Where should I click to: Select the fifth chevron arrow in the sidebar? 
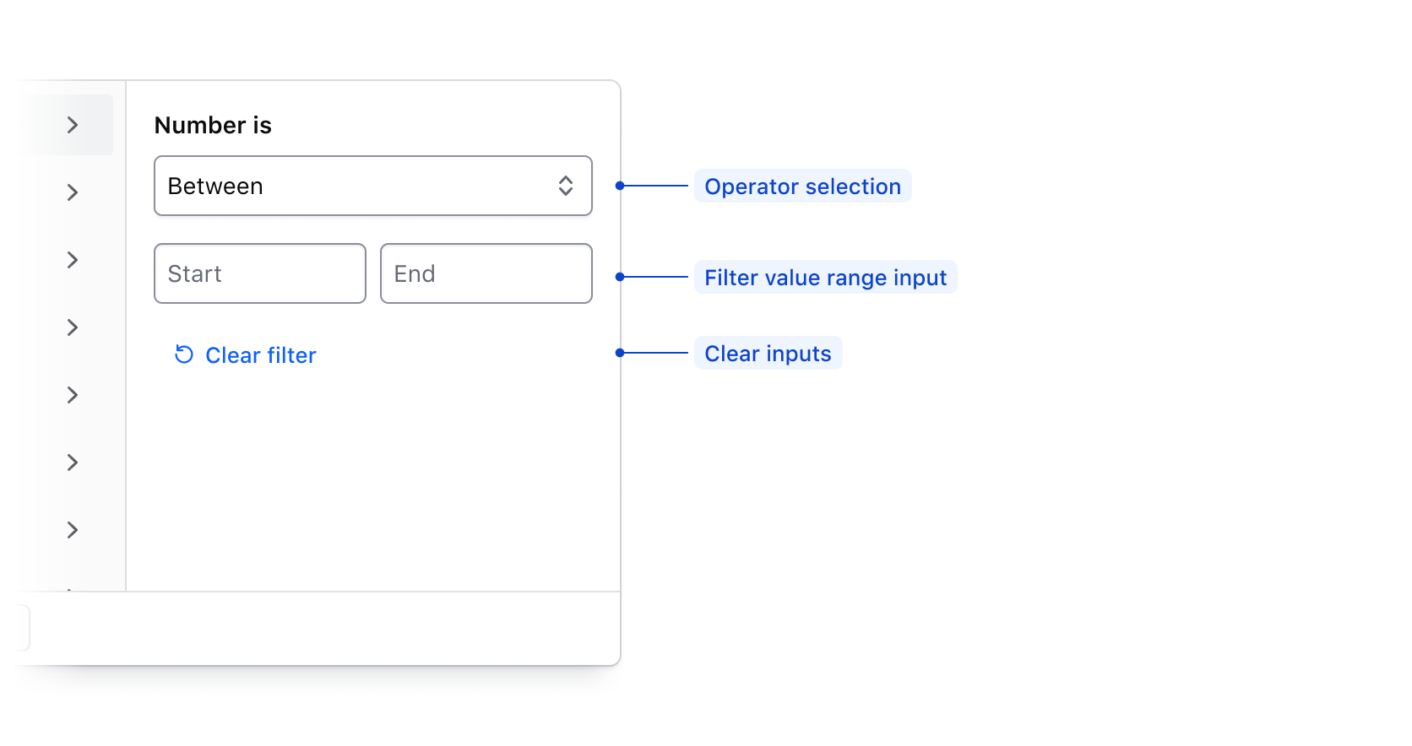tap(73, 395)
